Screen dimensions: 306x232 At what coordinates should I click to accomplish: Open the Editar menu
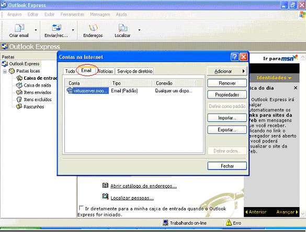tap(33, 15)
